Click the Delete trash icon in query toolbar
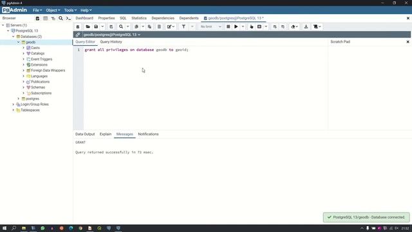This screenshot has height=232, width=412. coord(159,26)
